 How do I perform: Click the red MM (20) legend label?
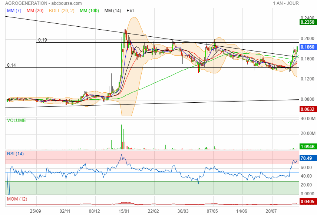tap(35, 11)
